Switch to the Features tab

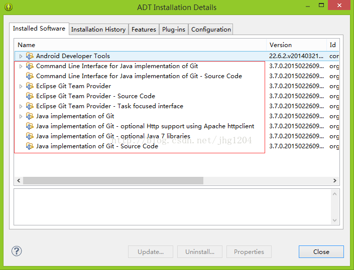tap(144, 29)
